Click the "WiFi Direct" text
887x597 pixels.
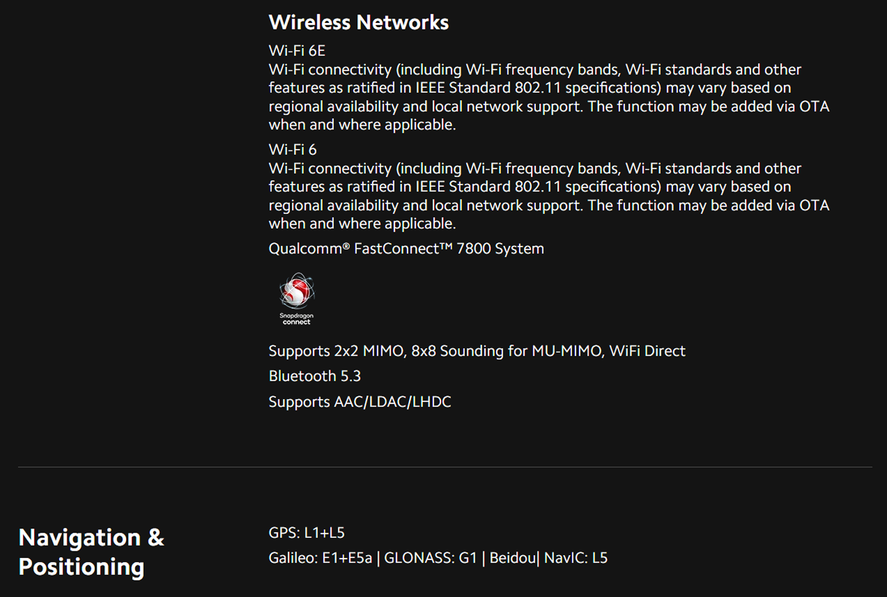[x=648, y=351]
